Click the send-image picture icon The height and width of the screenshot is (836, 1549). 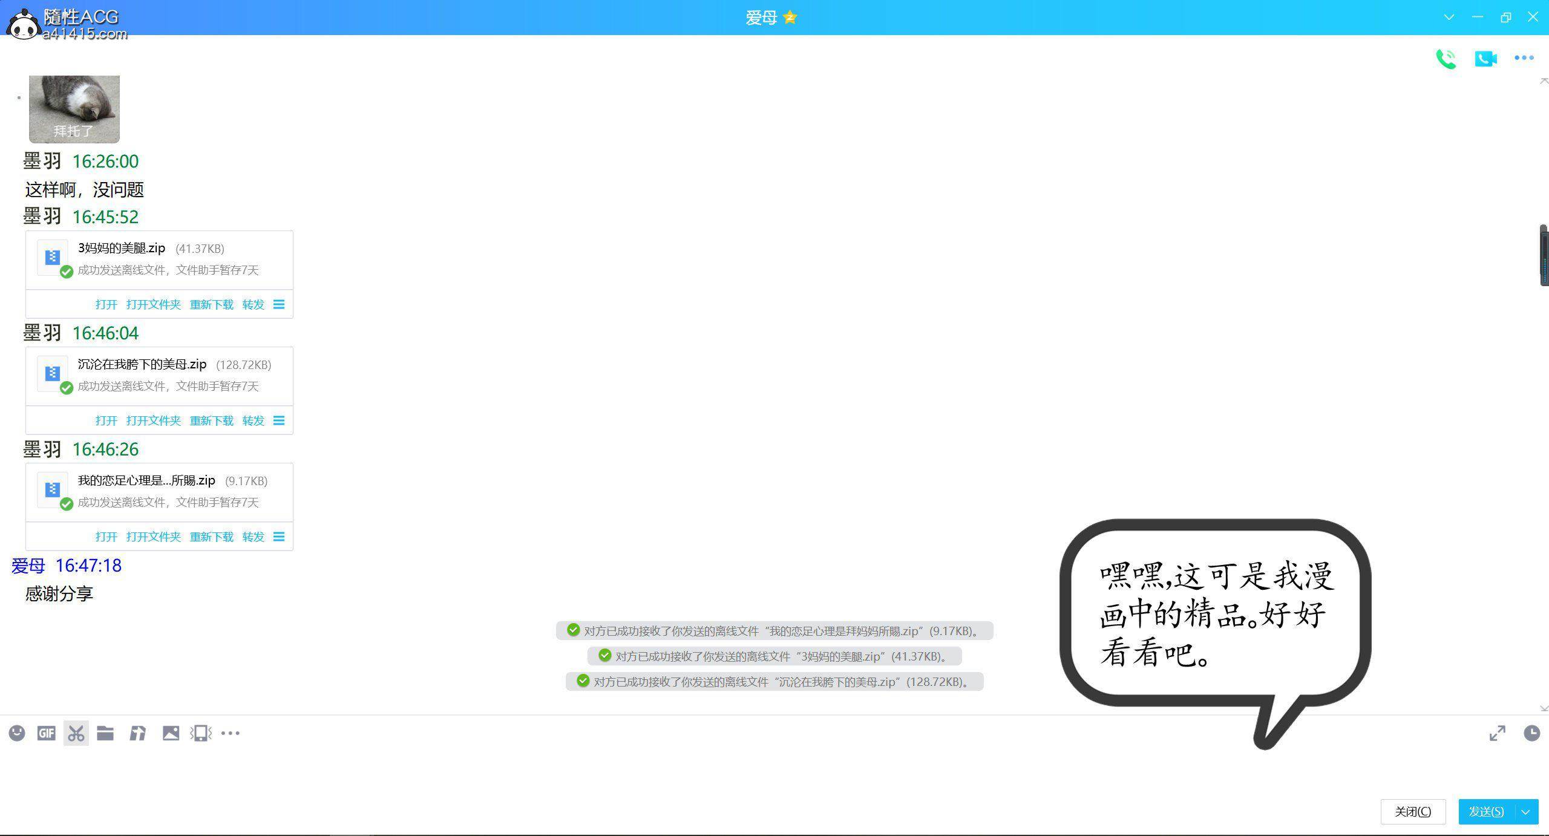coord(171,733)
